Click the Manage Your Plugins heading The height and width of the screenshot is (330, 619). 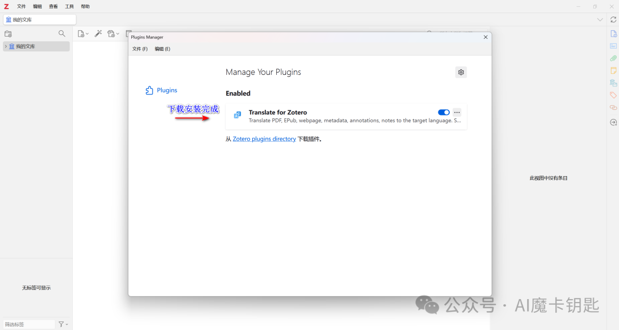point(263,72)
